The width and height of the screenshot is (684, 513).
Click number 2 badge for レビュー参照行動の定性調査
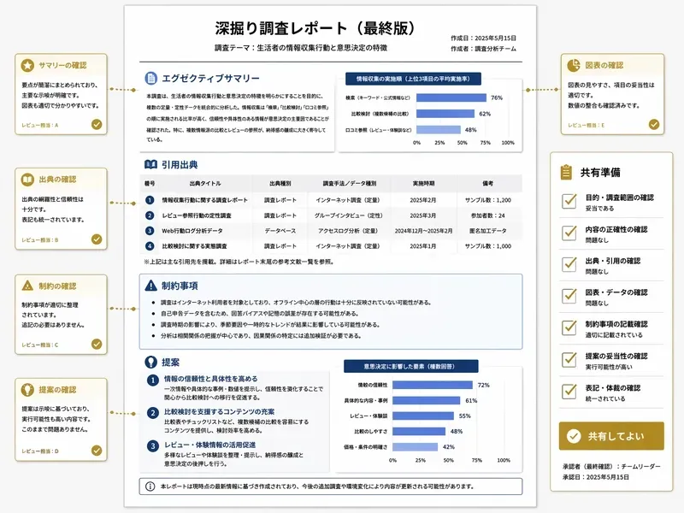[150, 215]
